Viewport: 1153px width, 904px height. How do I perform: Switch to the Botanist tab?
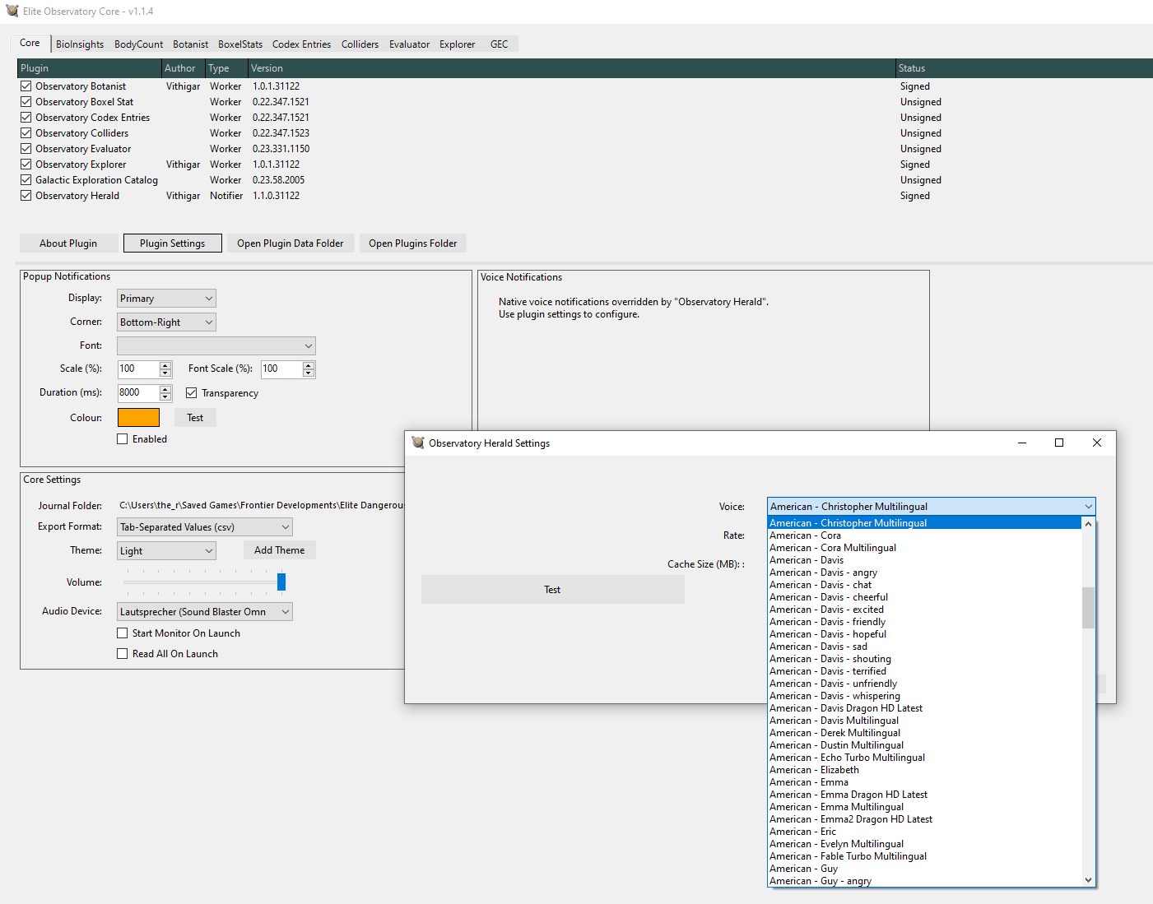(190, 44)
